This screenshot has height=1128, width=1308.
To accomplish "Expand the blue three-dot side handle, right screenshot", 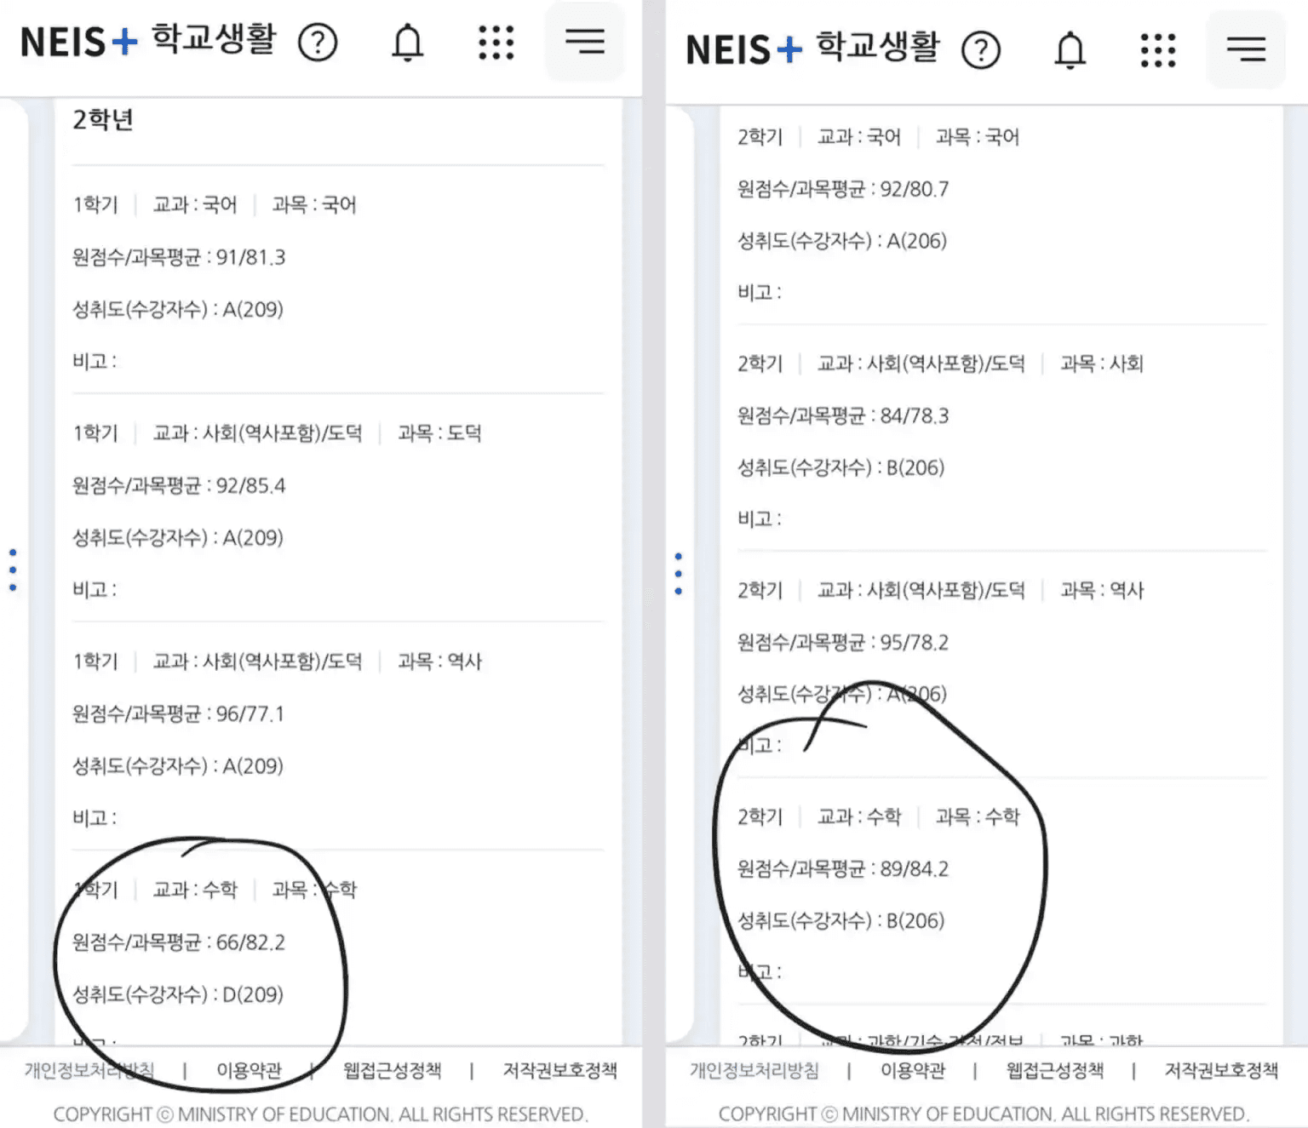I will click(678, 573).
